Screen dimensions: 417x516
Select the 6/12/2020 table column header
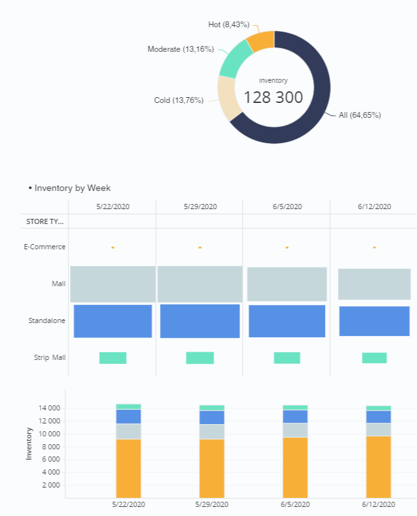click(x=374, y=207)
